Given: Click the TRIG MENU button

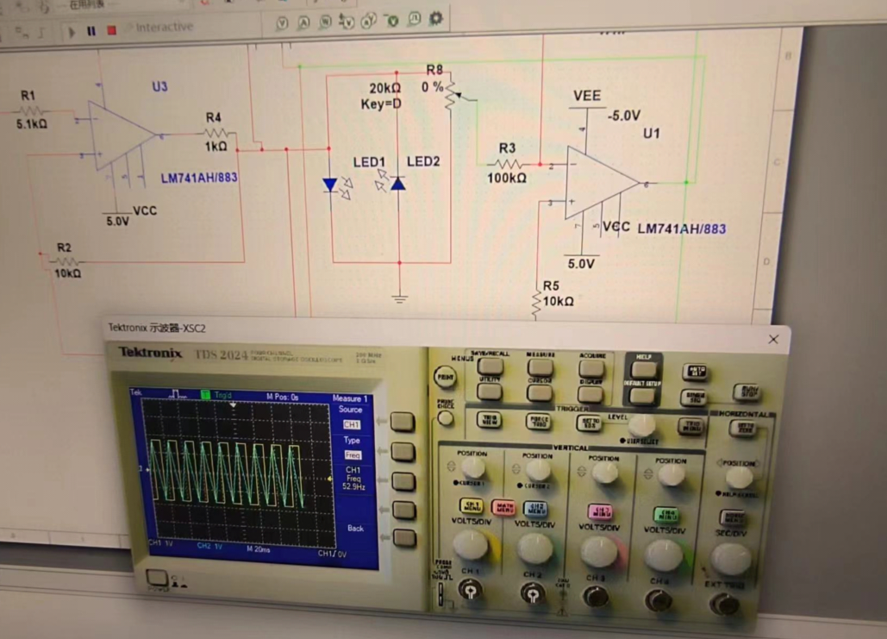Looking at the screenshot, I should [x=692, y=426].
